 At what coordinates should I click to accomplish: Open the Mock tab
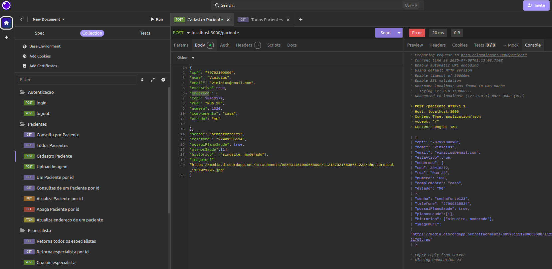pos(511,45)
